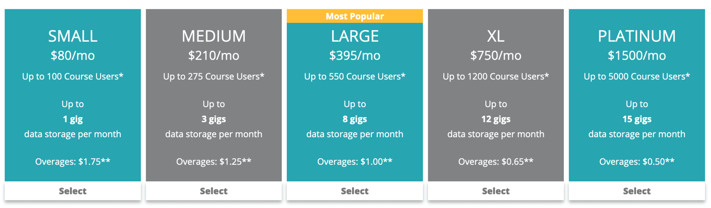The image size is (711, 208).
Task: Click the 8 gigs storage text
Action: (354, 119)
